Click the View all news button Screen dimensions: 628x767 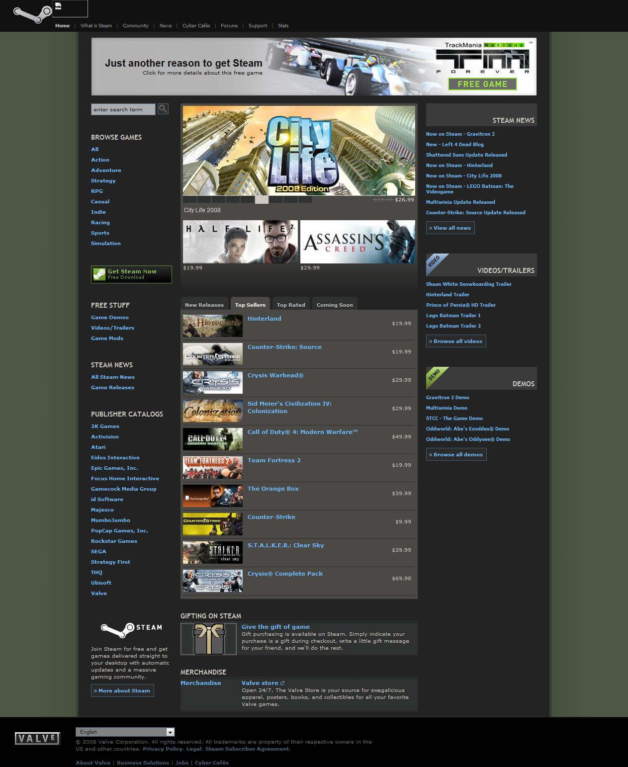(450, 228)
